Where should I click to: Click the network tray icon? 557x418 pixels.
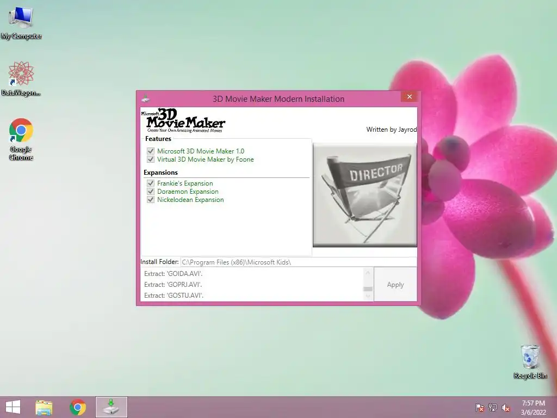(x=493, y=408)
